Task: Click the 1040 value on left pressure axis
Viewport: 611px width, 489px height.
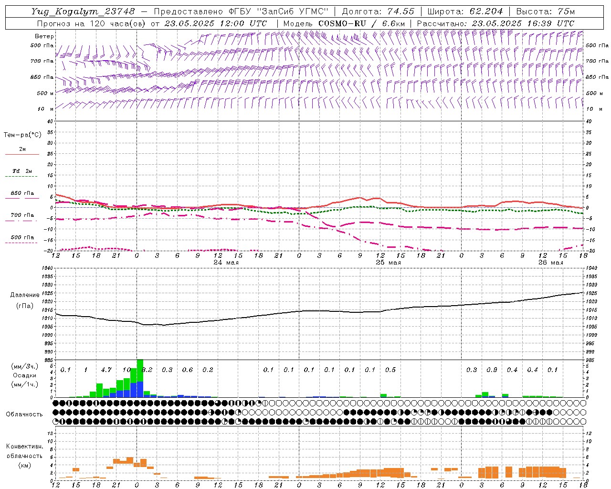Action: point(47,268)
